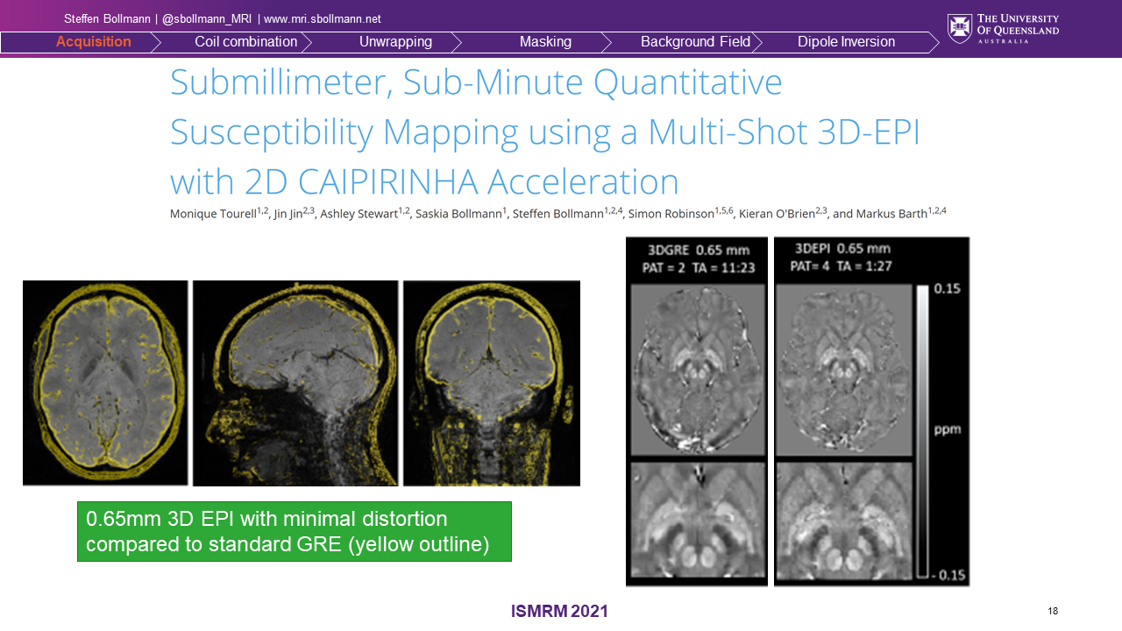Click the green caption box about 3D EPI

(x=294, y=531)
